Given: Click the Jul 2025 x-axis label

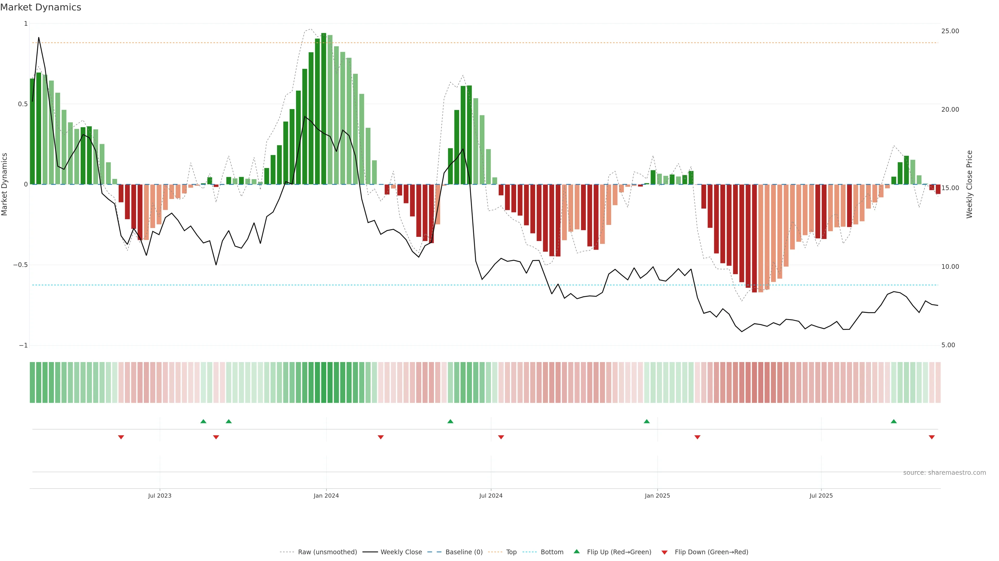Looking at the screenshot, I should click(821, 496).
